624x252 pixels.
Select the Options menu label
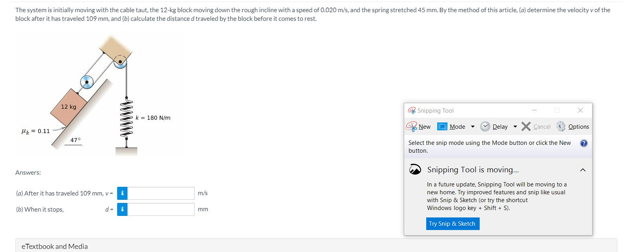coord(579,127)
